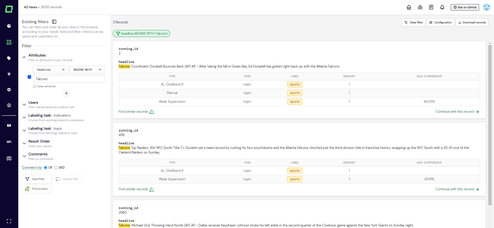Expand the Users filter section
Image resolution: width=494 pixels, height=228 pixels.
tap(24, 104)
